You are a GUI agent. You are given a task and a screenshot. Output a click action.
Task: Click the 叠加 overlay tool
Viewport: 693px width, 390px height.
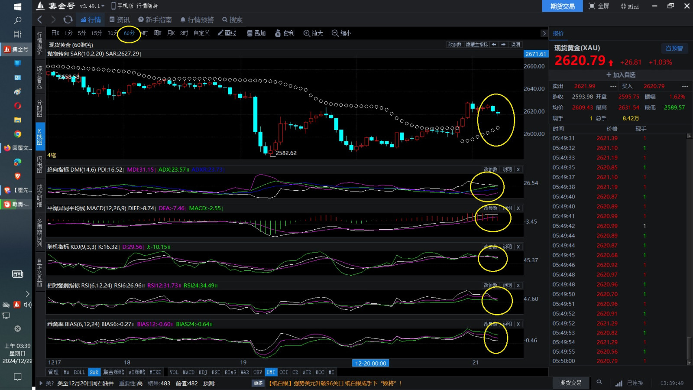[256, 33]
